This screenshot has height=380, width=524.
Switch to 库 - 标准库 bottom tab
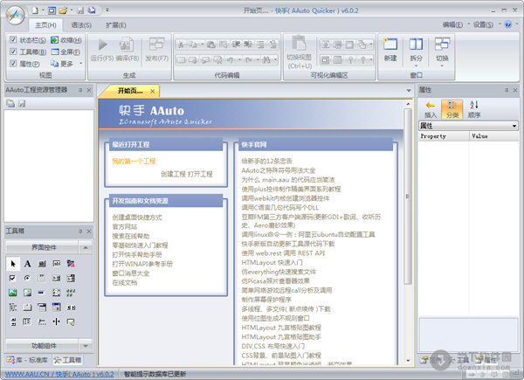tap(27, 360)
